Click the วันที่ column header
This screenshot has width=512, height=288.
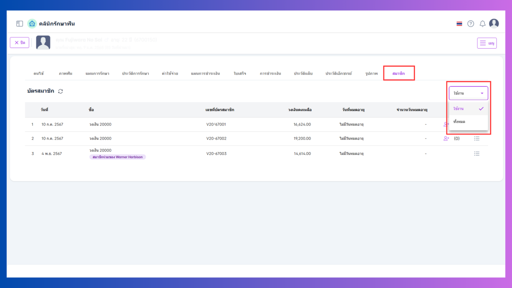[45, 110]
